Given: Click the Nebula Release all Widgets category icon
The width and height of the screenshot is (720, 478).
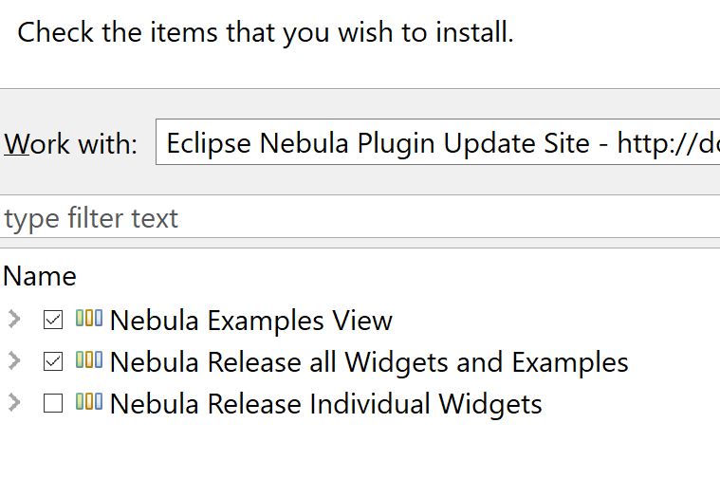Looking at the screenshot, I should coord(88,360).
